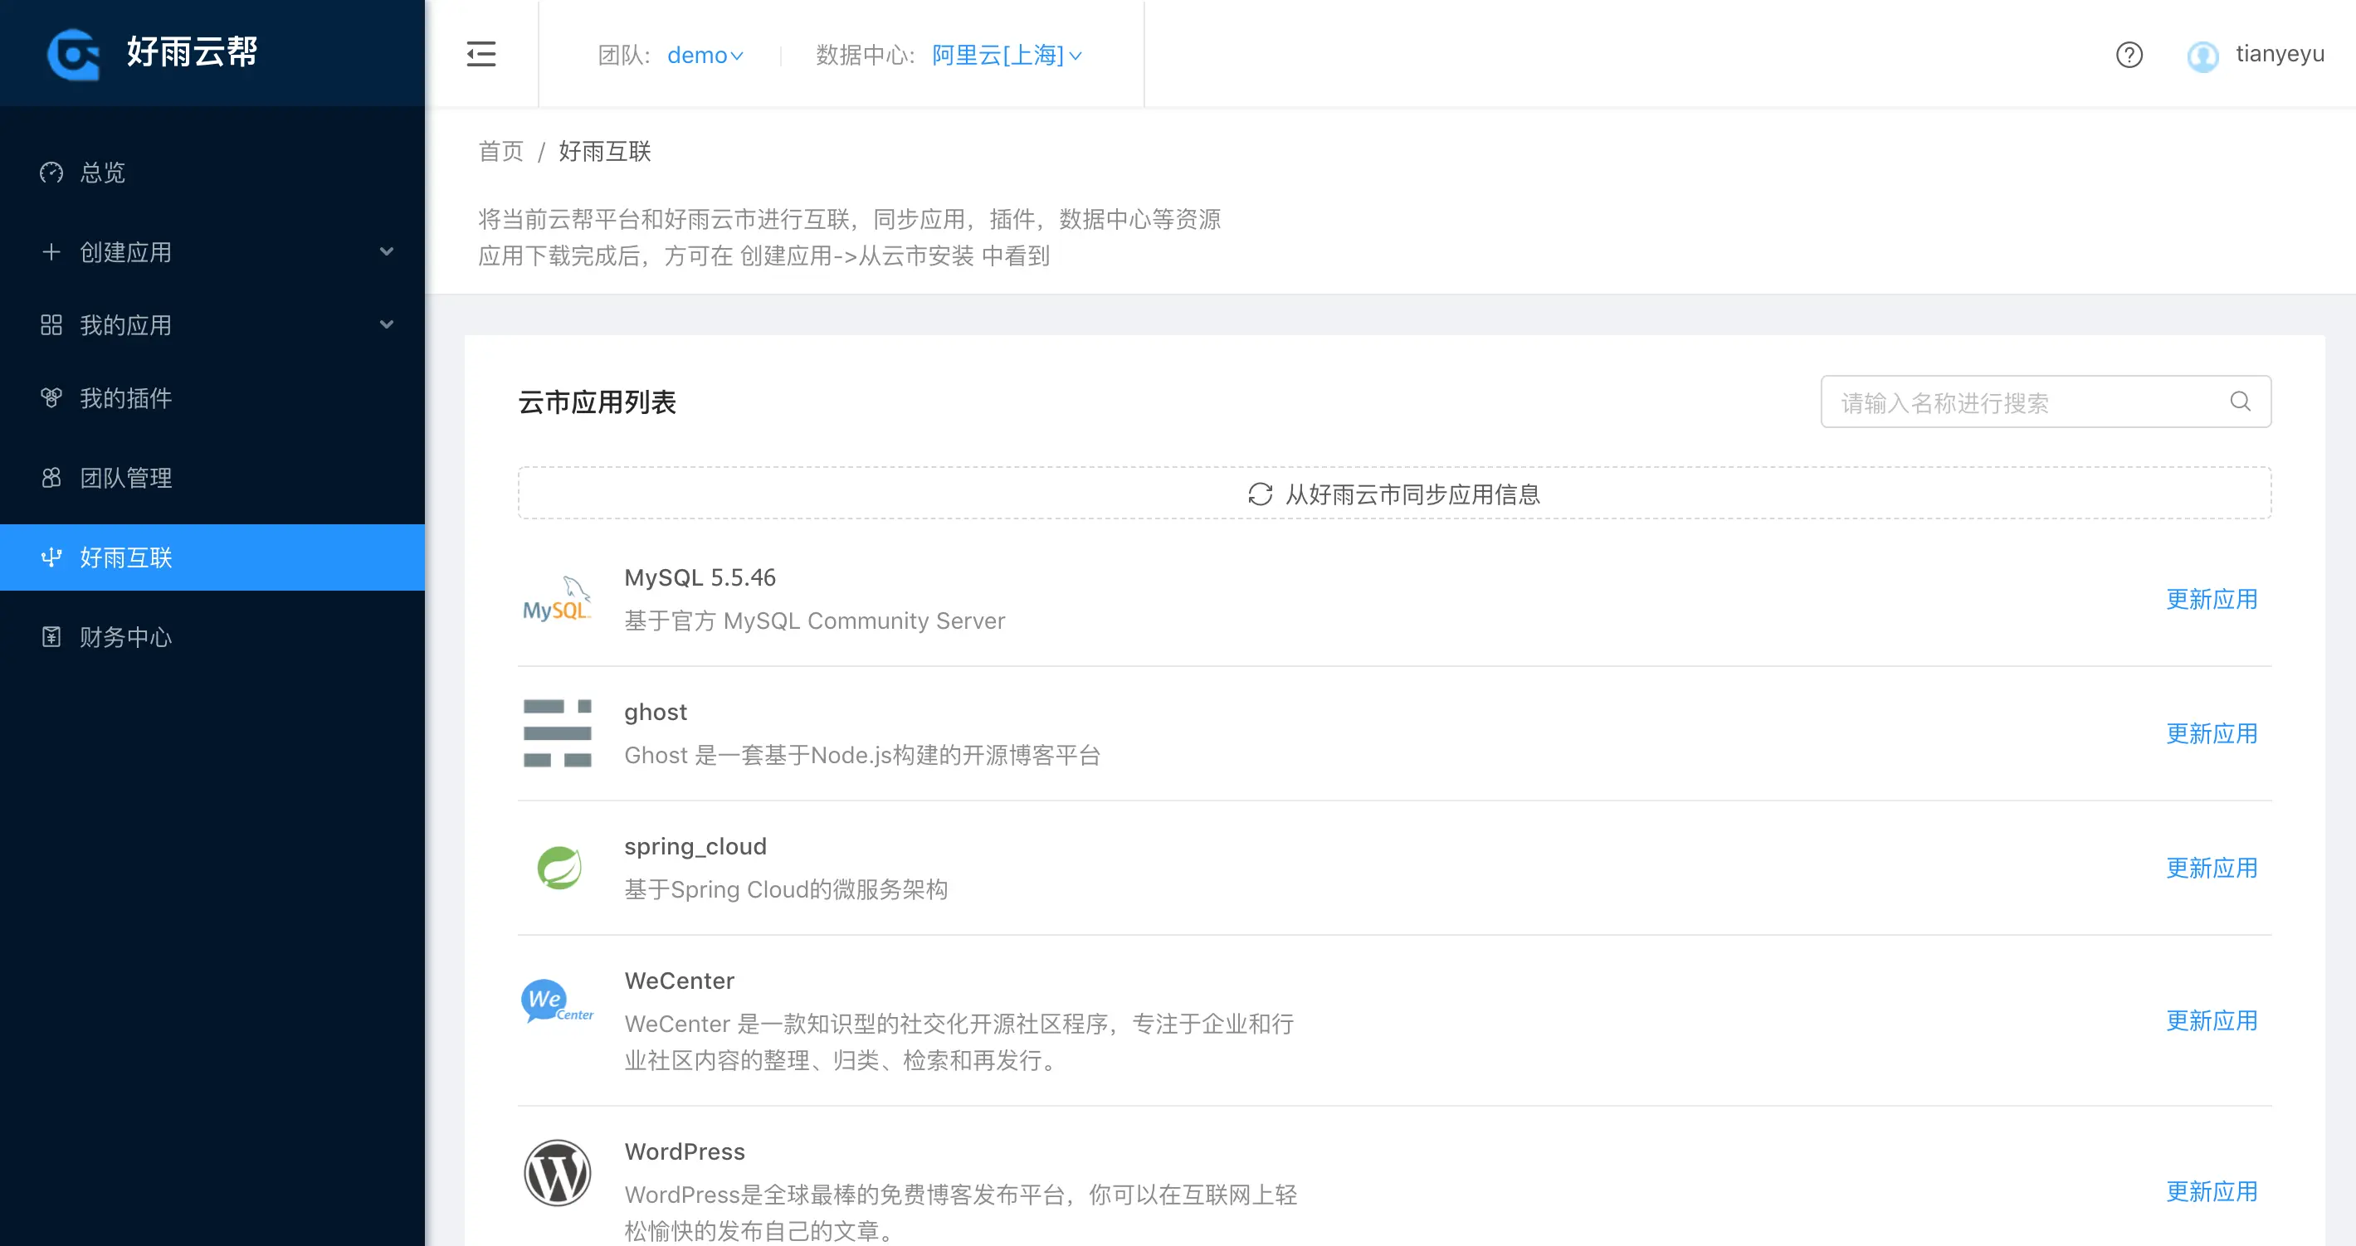2356x1246 pixels.
Task: Open the demo team dropdown
Action: [x=705, y=56]
